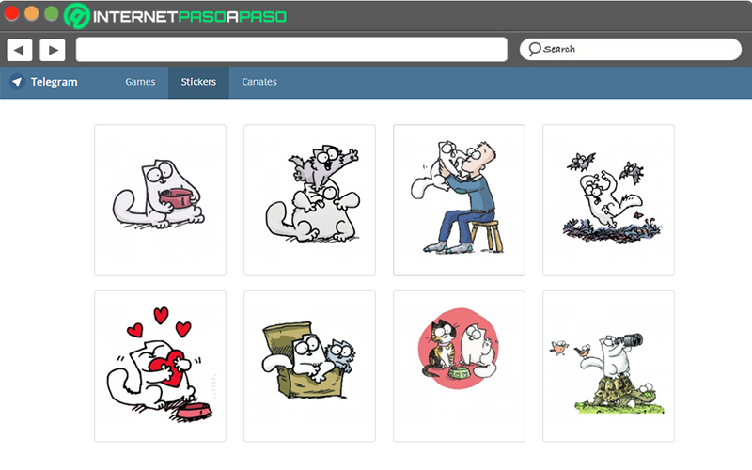Select the Stickers tab
This screenshot has width=752, height=470.
click(x=198, y=82)
